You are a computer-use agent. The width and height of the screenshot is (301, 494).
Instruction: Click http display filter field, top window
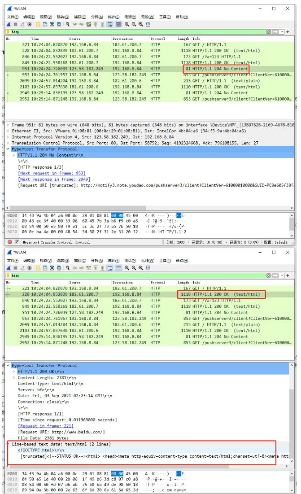[x=139, y=32]
